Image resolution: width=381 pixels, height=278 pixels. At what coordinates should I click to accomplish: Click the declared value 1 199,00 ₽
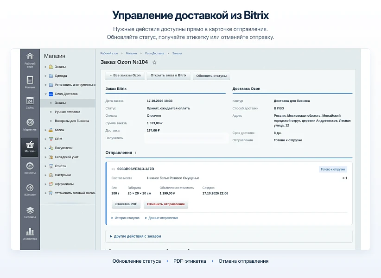click(167, 194)
